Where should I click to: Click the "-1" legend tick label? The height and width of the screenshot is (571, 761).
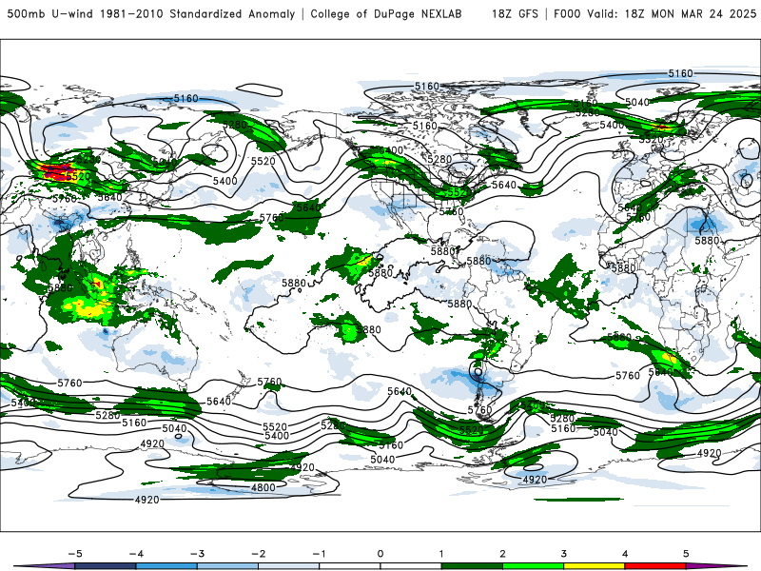pyautogui.click(x=320, y=554)
